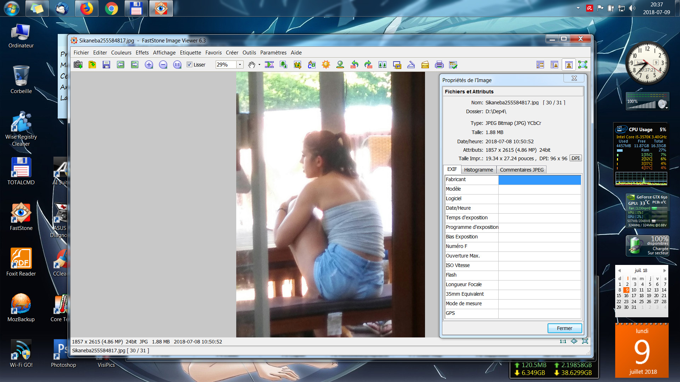Open the Effets menu
The image size is (680, 382).
pos(142,53)
